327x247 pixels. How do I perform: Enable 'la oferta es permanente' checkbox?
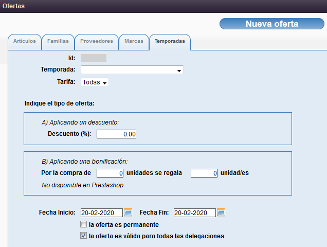coord(83,225)
